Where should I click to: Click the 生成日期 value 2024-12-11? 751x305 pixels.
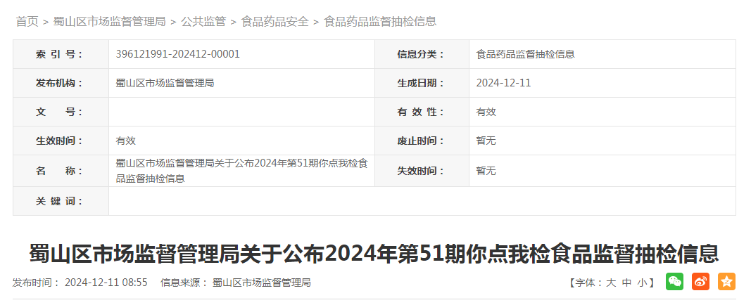click(503, 83)
